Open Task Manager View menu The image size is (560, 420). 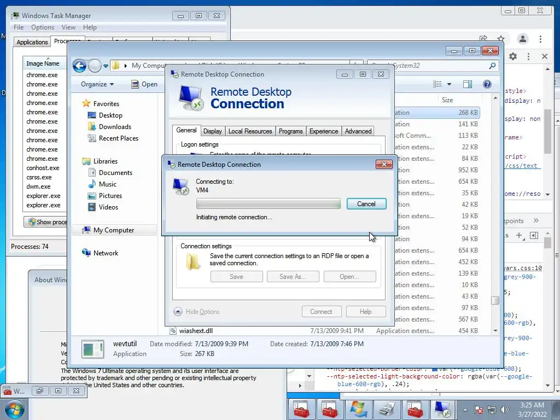point(68,27)
